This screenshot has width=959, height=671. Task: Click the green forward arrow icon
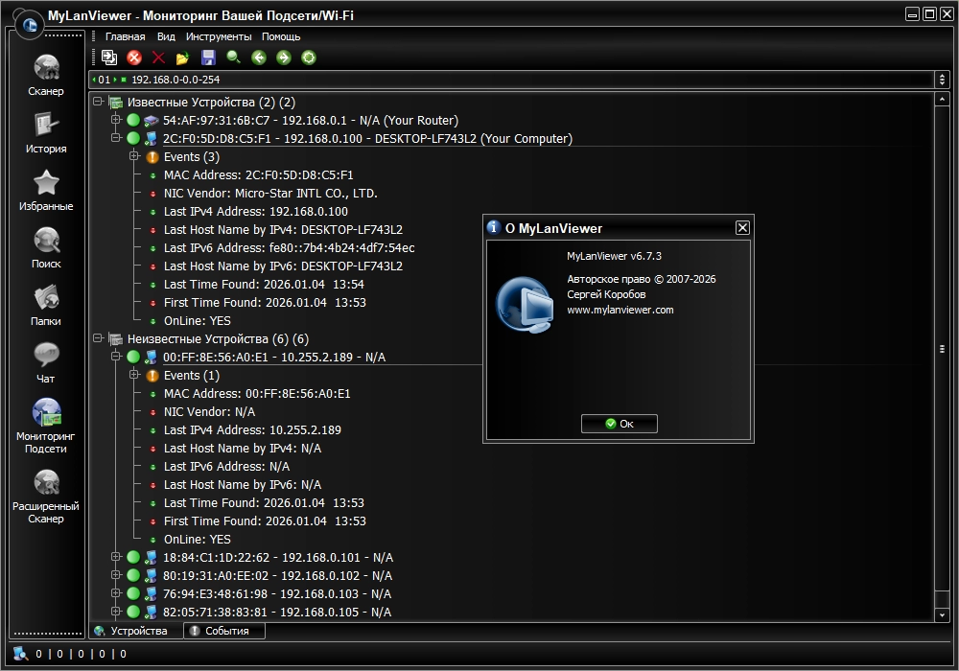coord(284,58)
